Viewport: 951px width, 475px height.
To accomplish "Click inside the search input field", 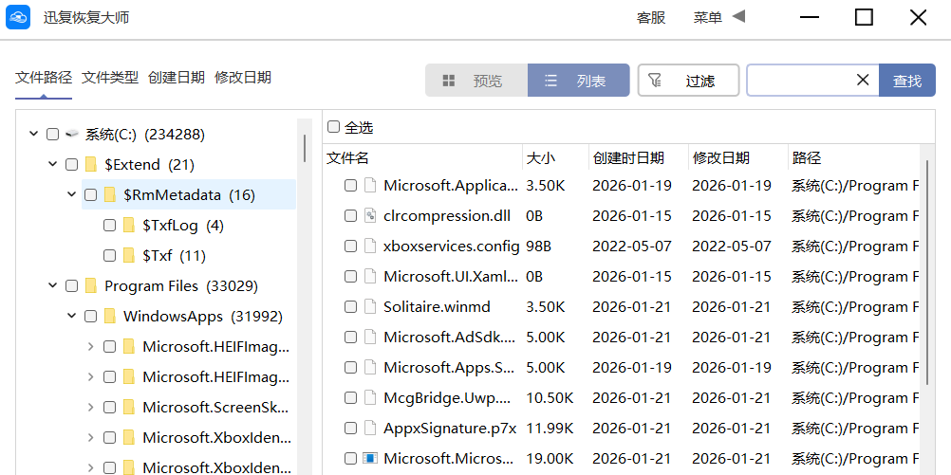I will [x=798, y=81].
